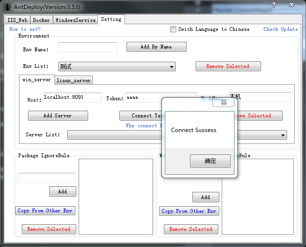Open the Why connect link

144,126
